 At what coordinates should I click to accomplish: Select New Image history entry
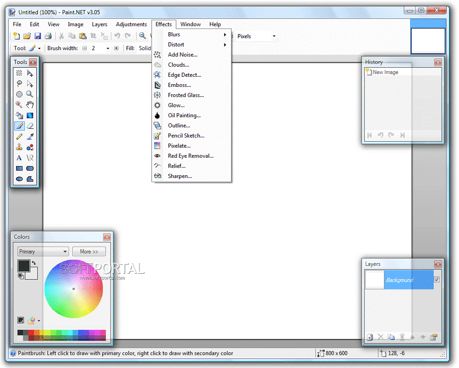pyautogui.click(x=403, y=72)
